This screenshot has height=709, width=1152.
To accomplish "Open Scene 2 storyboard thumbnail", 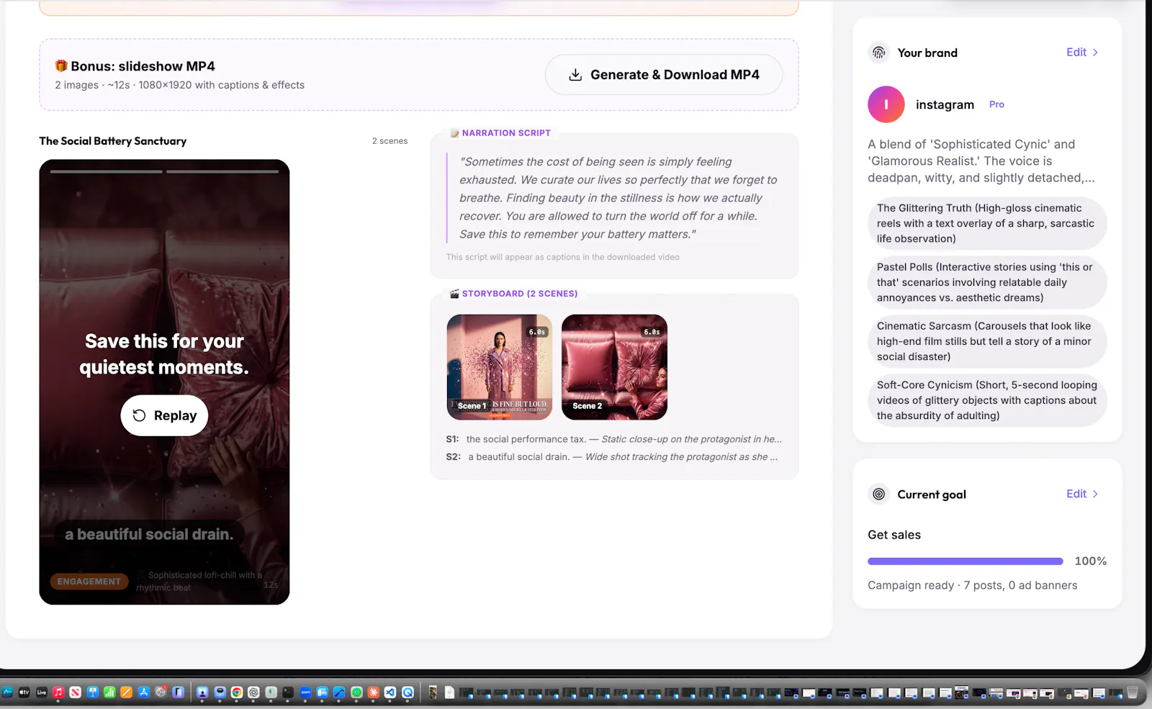I will tap(614, 367).
